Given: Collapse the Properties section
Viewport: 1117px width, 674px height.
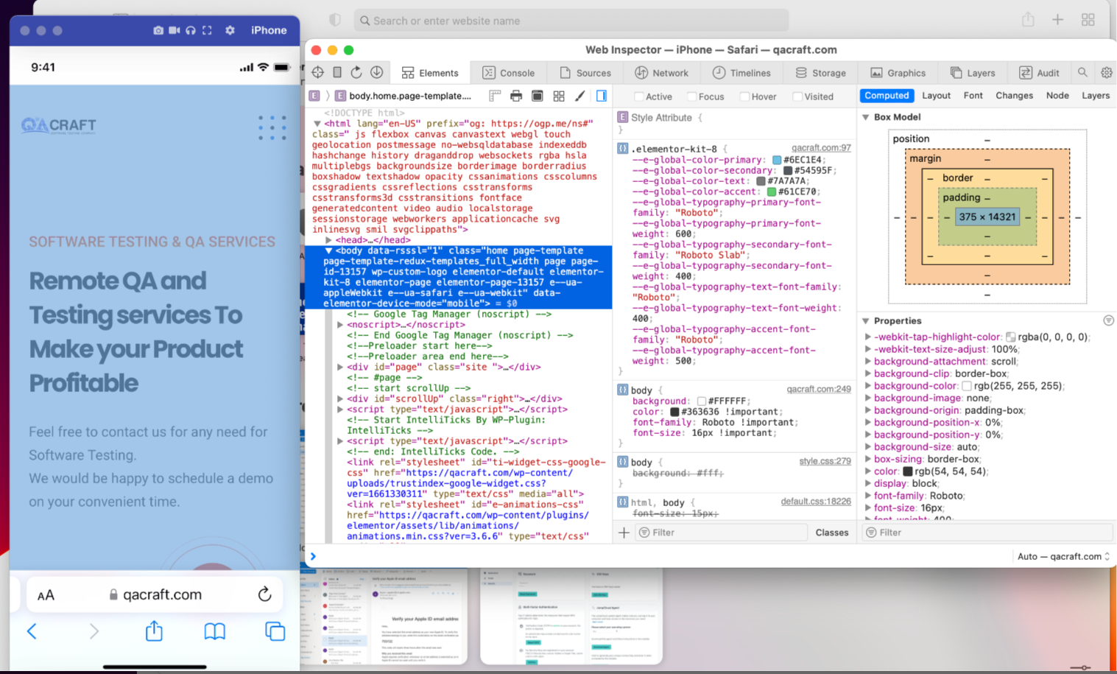Looking at the screenshot, I should tap(866, 321).
